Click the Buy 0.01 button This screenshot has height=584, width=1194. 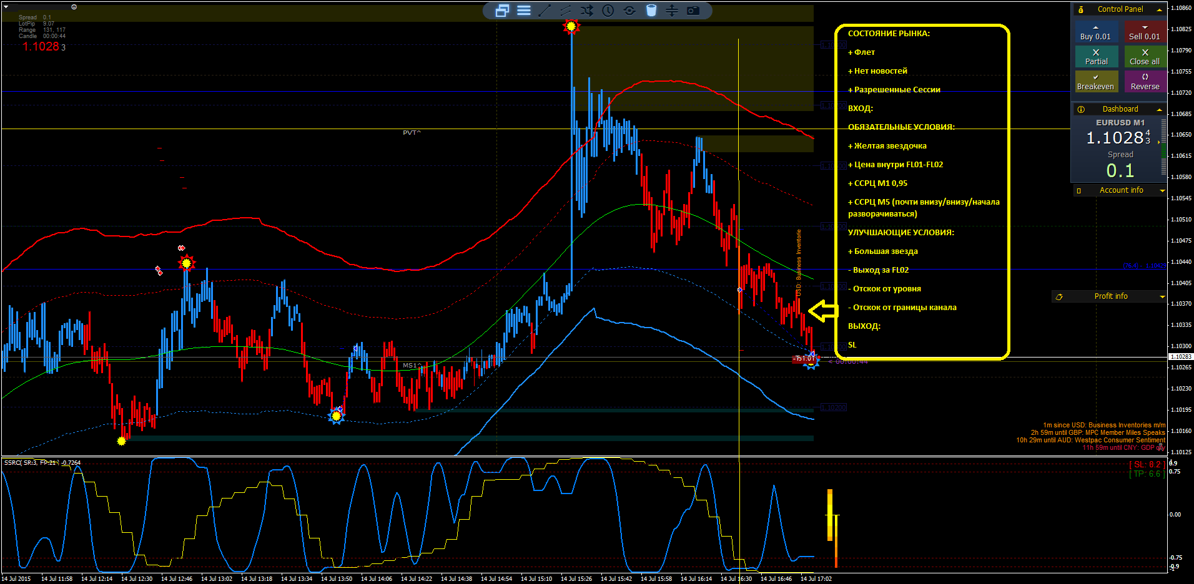coord(1095,33)
